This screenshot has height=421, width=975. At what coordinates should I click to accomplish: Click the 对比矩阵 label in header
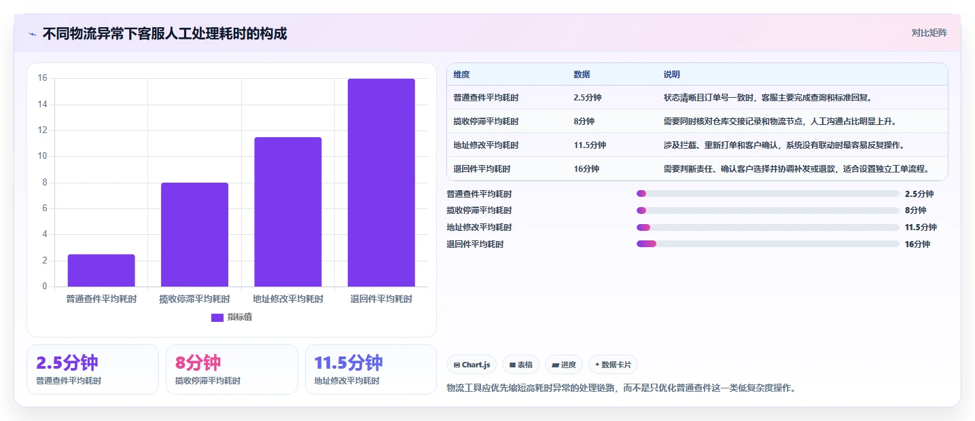(x=929, y=33)
